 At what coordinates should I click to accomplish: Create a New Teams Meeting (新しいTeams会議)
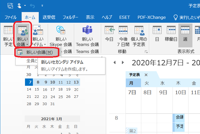click(87, 36)
